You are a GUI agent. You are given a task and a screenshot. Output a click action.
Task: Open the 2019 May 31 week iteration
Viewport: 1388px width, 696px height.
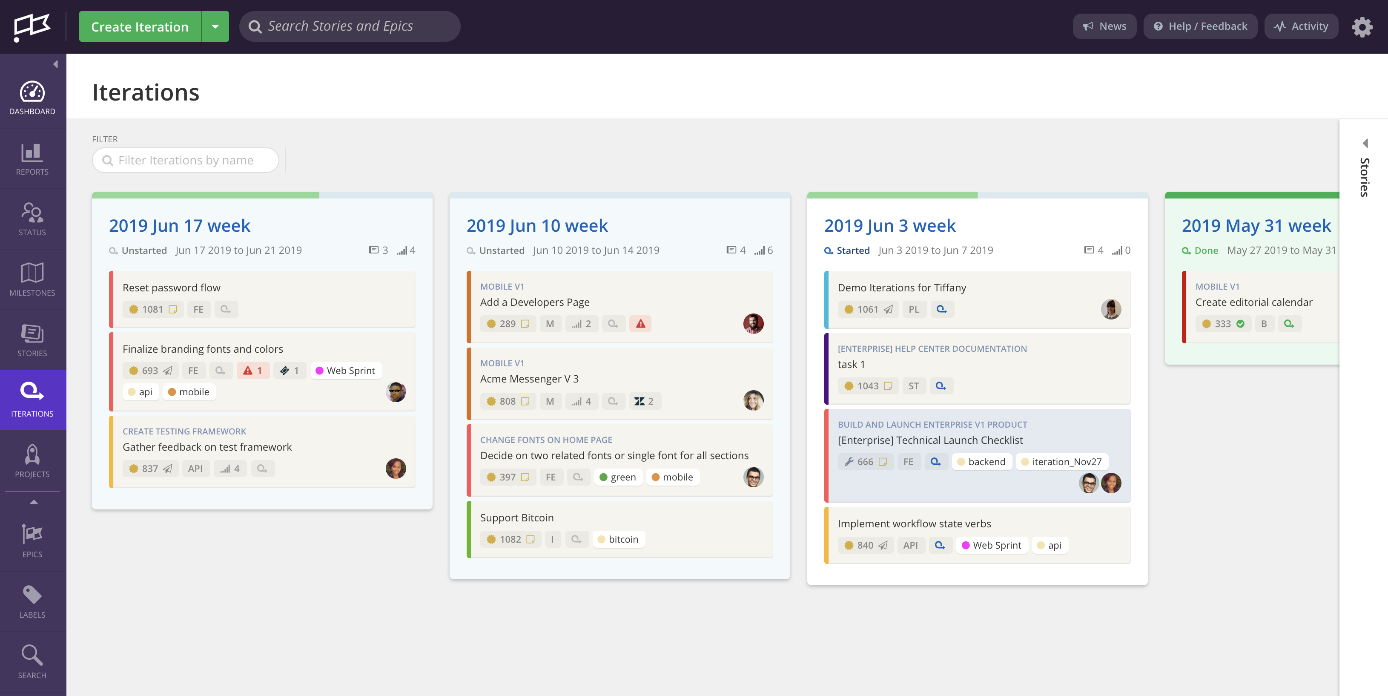(1256, 225)
